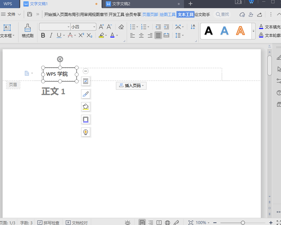The width and height of the screenshot is (281, 225).
Task: Enable spell check (拼写检查) in status bar
Action: click(48, 223)
